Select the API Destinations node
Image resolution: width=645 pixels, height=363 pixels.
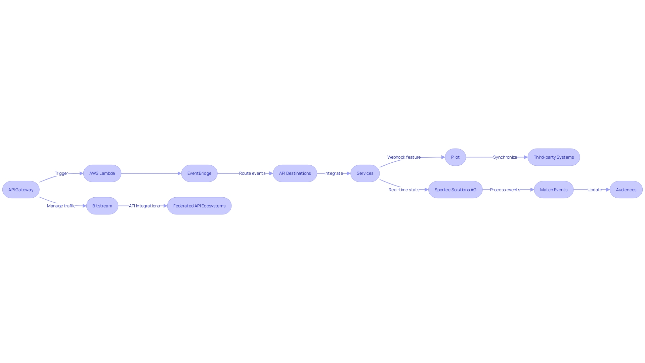coord(295,173)
